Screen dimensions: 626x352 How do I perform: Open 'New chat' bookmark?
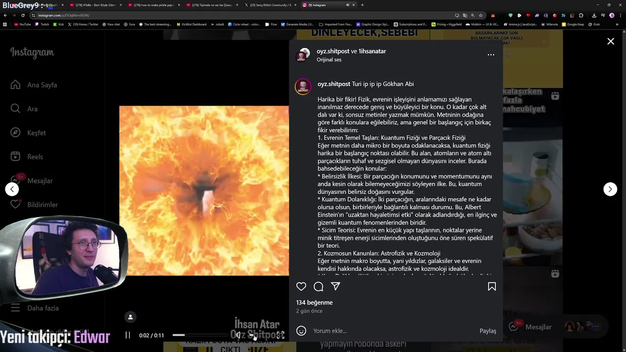coord(111,24)
